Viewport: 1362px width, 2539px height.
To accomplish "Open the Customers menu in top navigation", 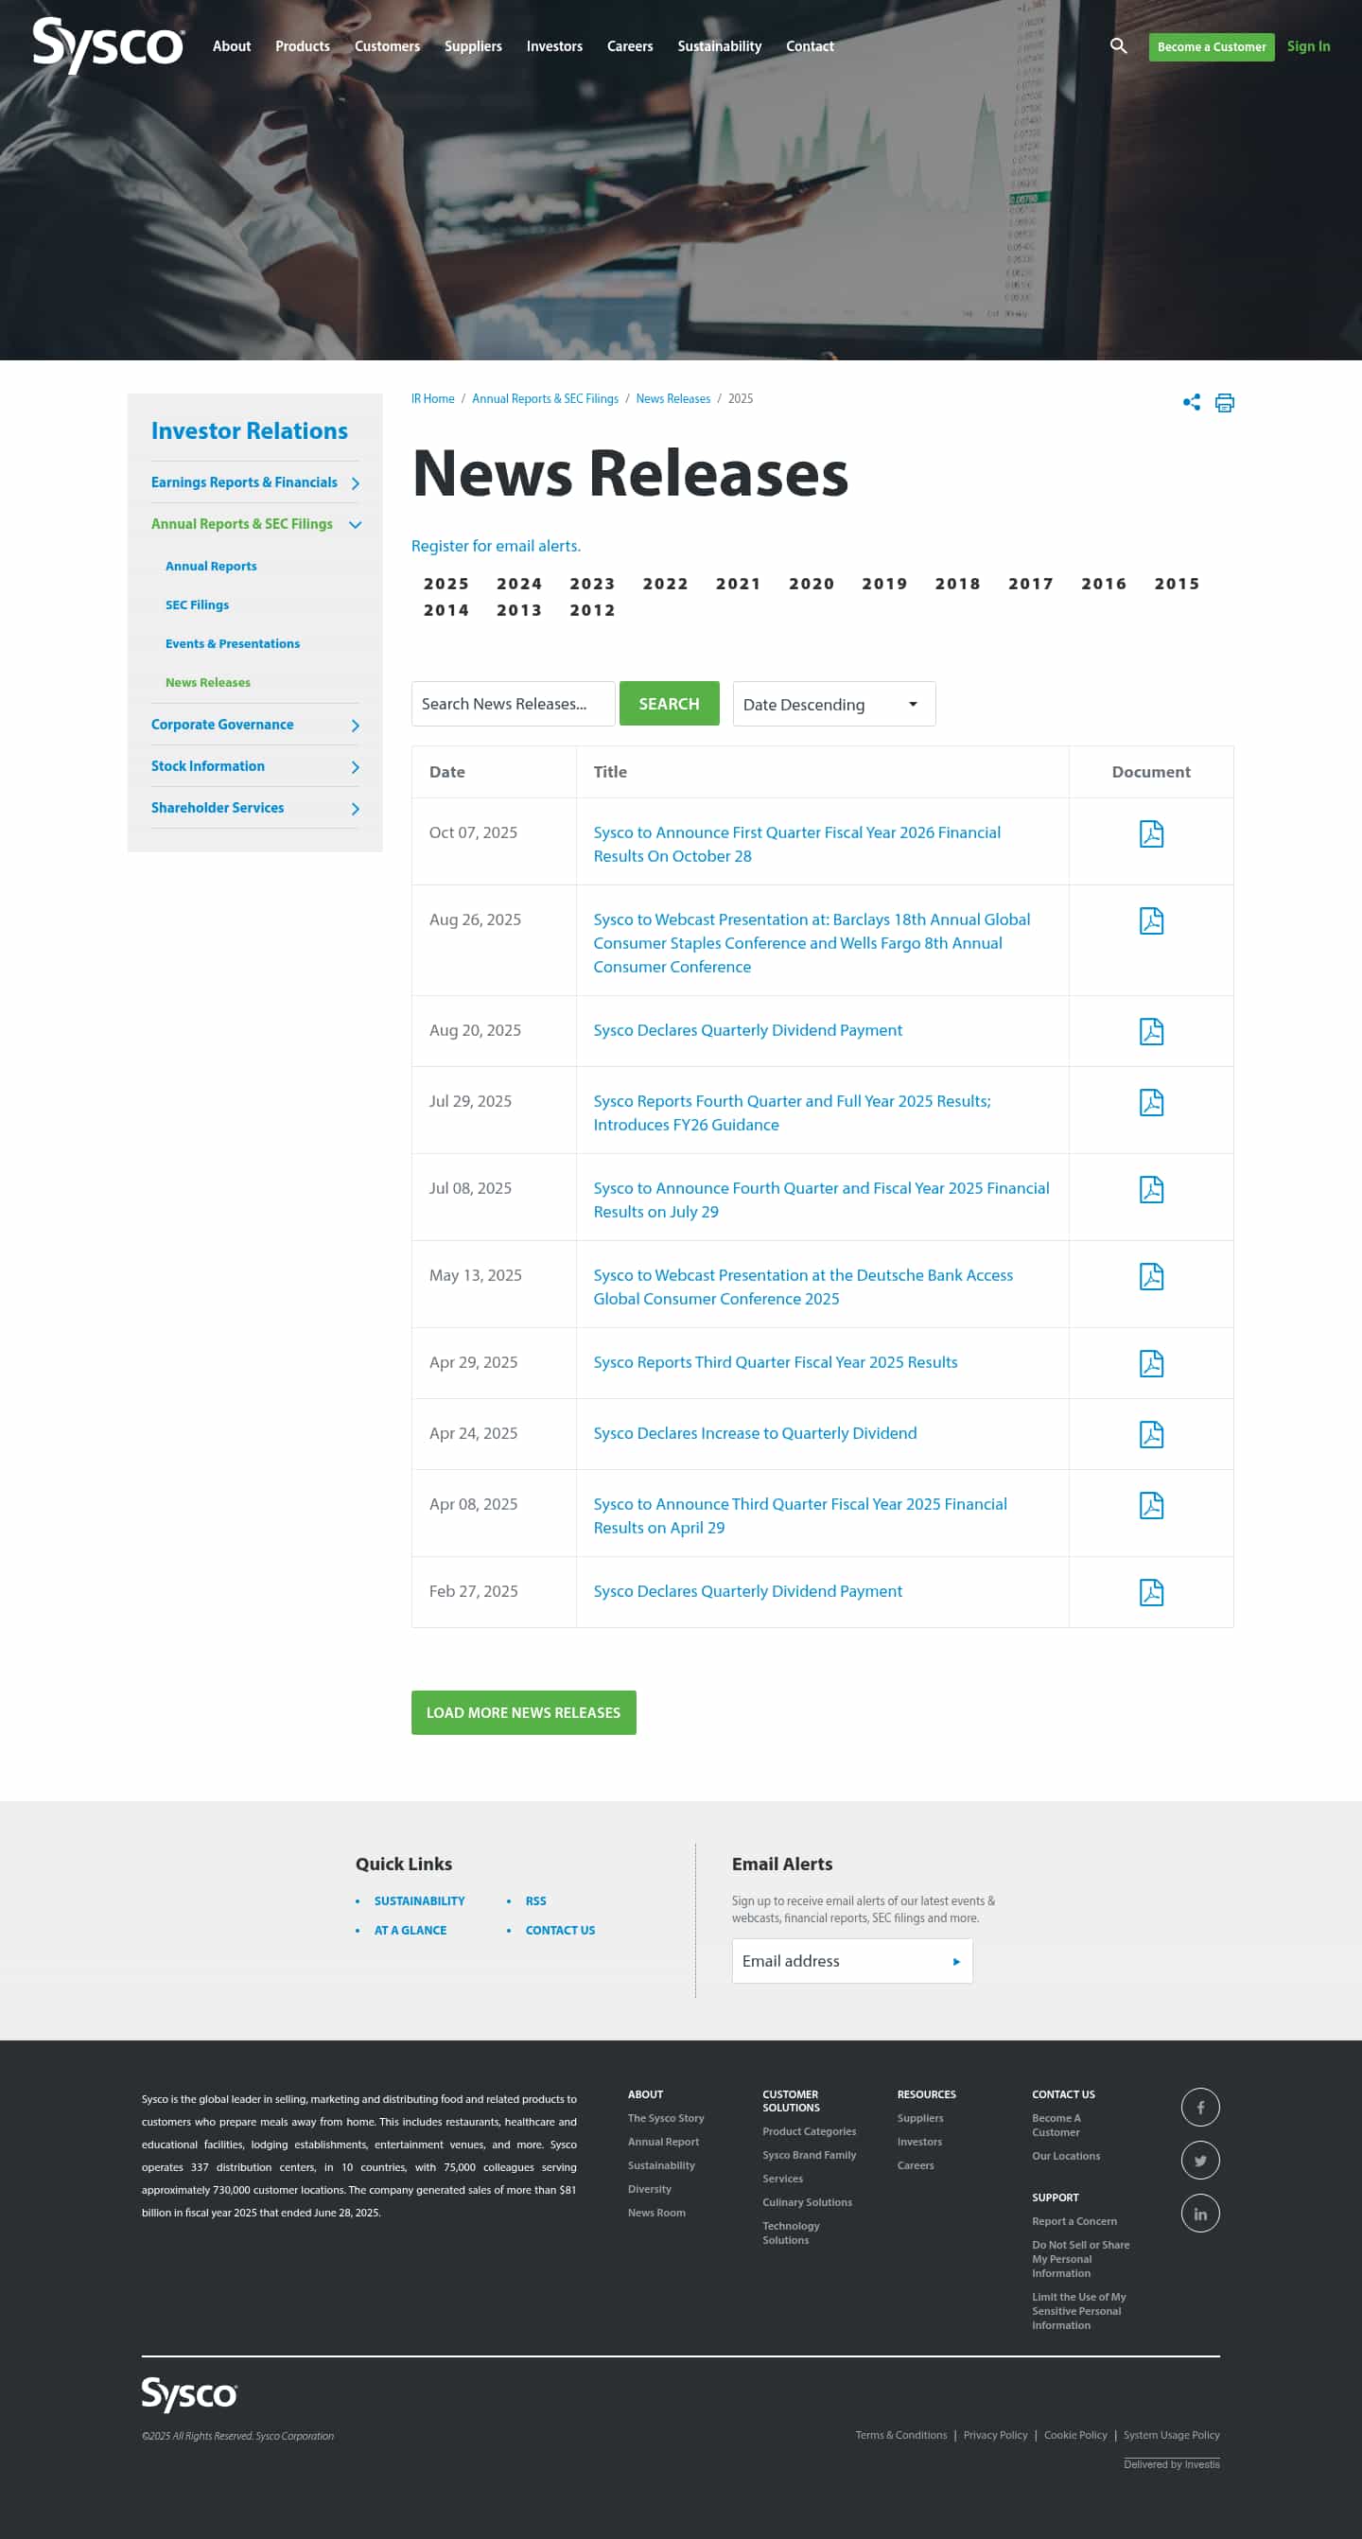I will (x=387, y=46).
